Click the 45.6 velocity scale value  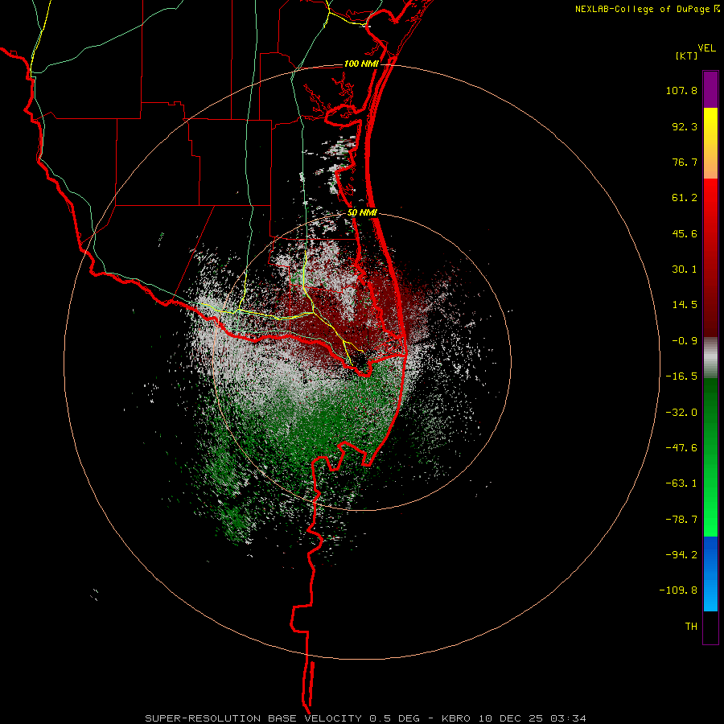685,233
